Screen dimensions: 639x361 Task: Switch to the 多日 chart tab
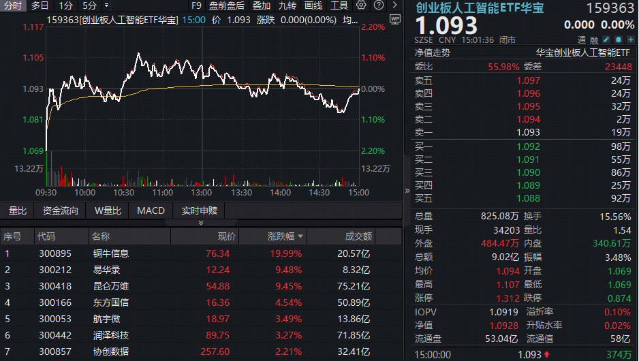(x=40, y=5)
